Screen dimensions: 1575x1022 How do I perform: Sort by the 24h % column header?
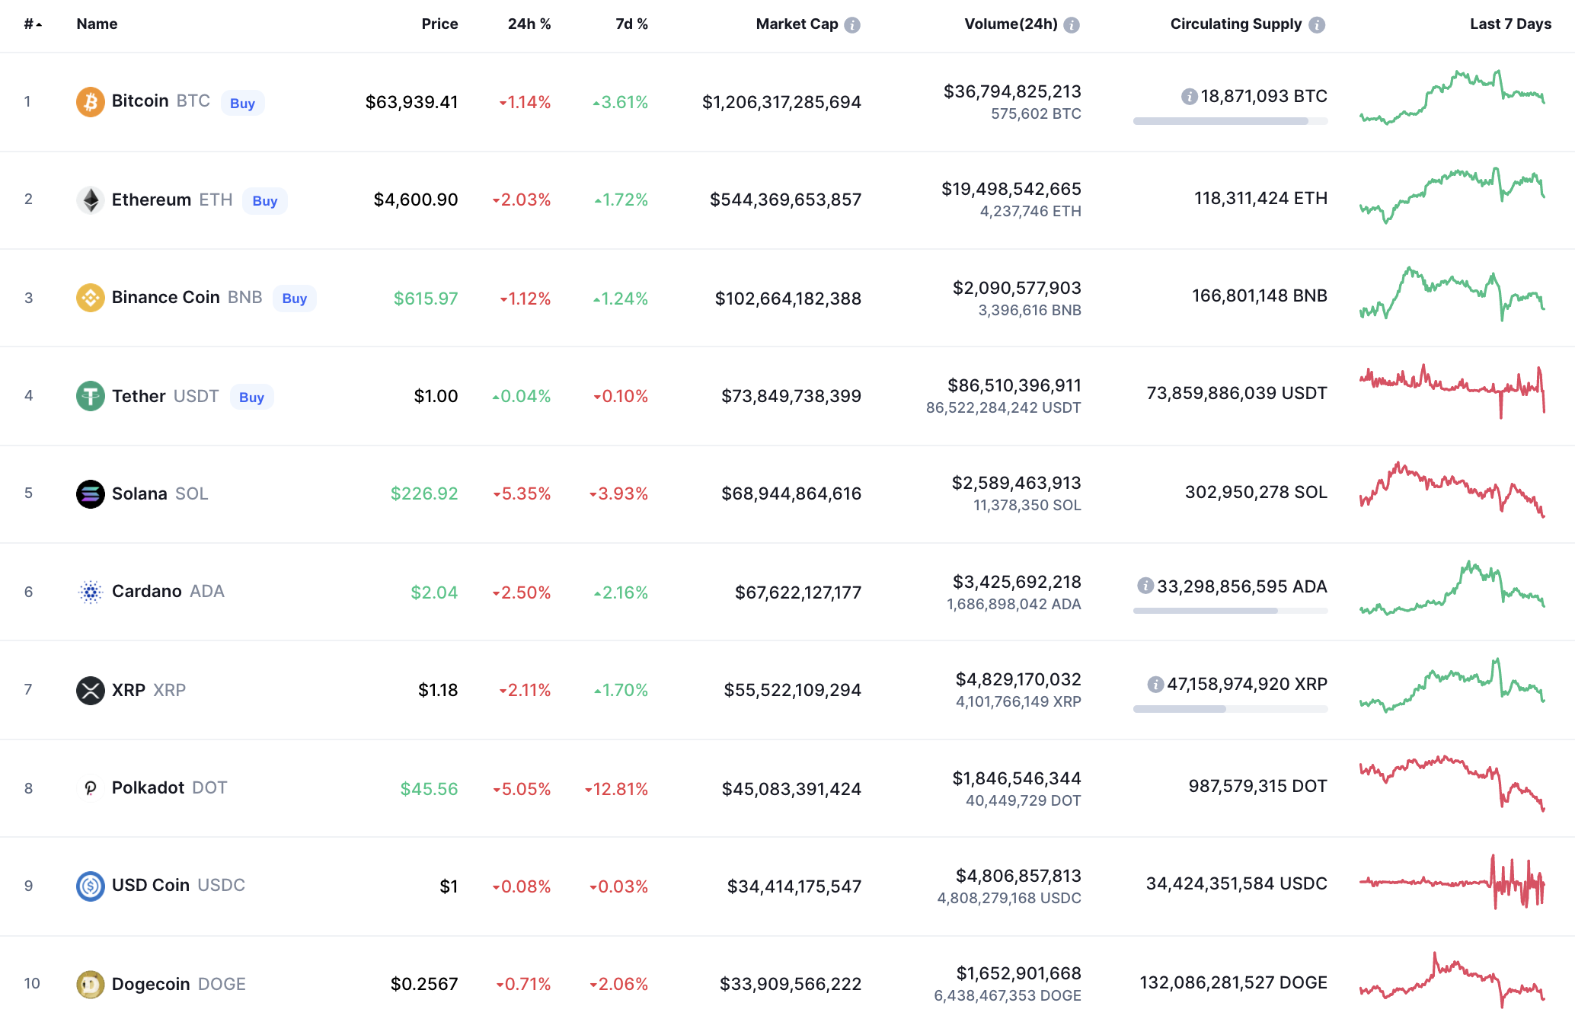click(x=529, y=24)
